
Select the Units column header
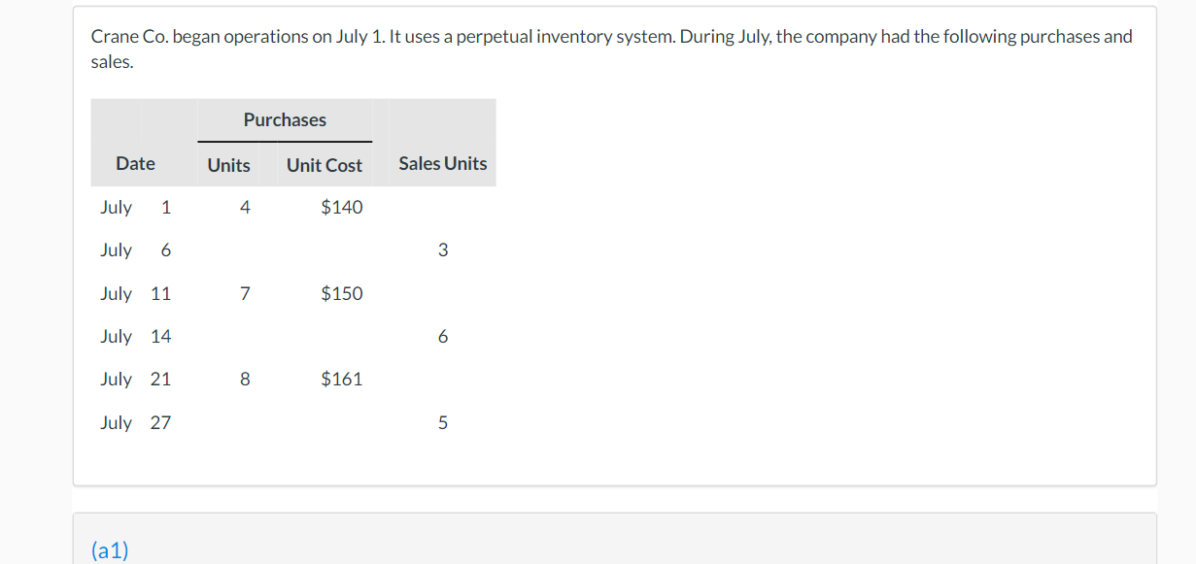tap(228, 166)
